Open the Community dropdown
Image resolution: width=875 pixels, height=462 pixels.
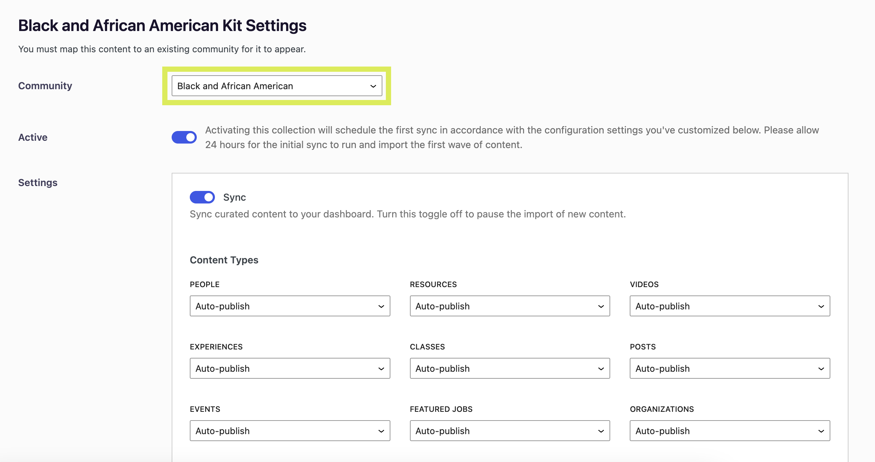tap(276, 86)
